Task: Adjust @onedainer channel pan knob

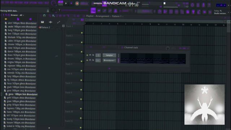Action: tap(90, 60)
